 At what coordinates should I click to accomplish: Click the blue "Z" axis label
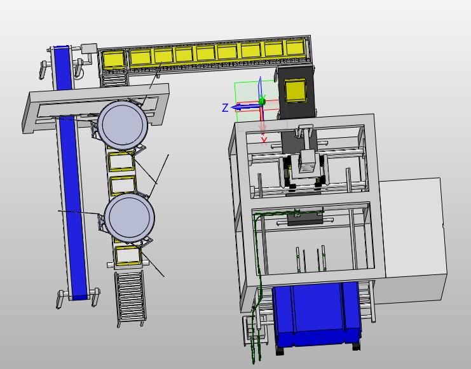point(225,108)
